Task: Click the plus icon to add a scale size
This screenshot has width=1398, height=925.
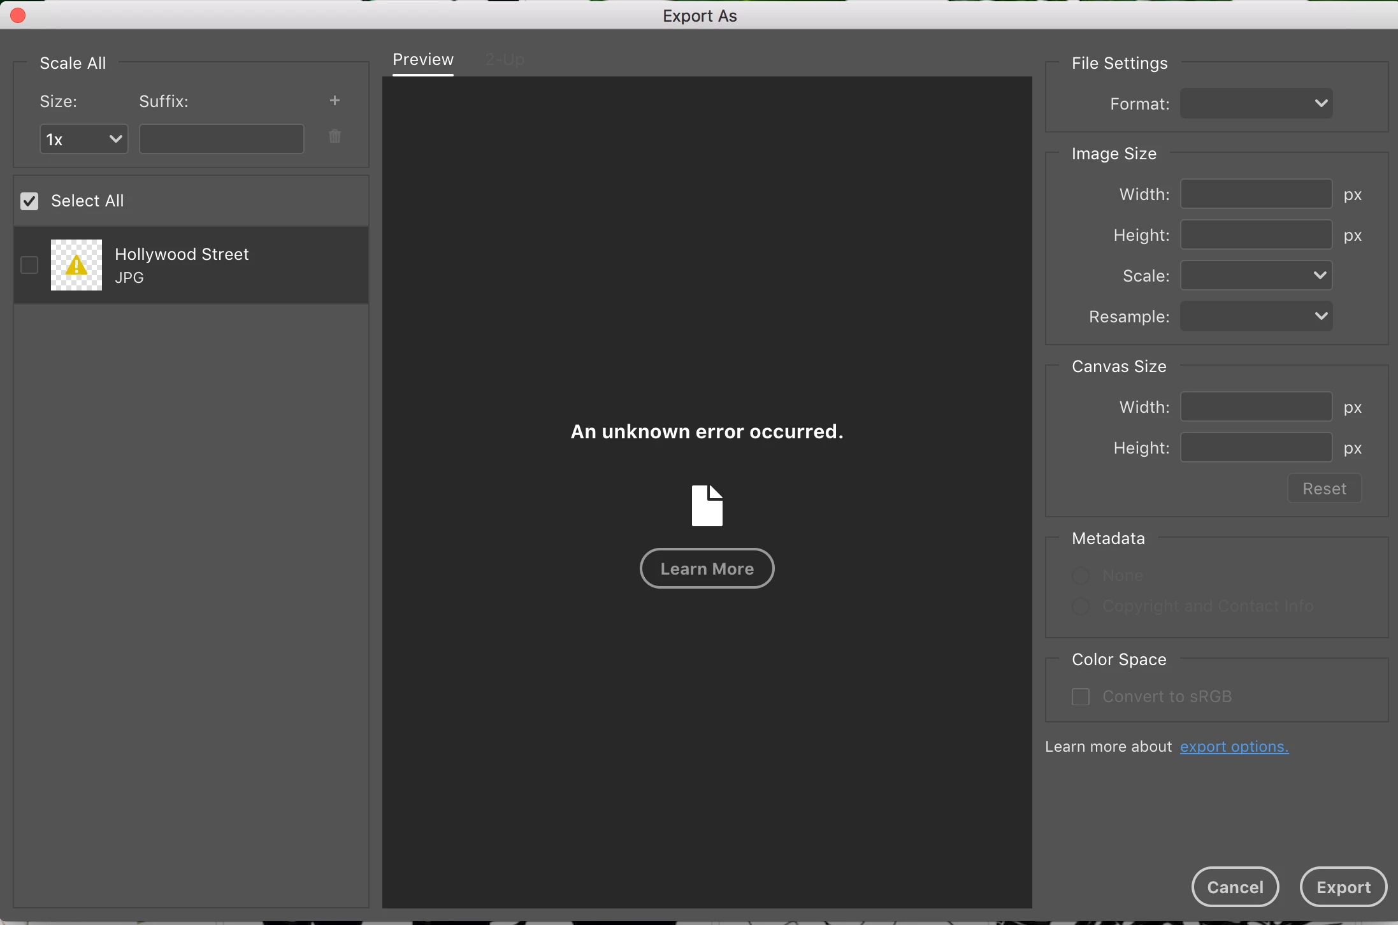Action: tap(335, 101)
